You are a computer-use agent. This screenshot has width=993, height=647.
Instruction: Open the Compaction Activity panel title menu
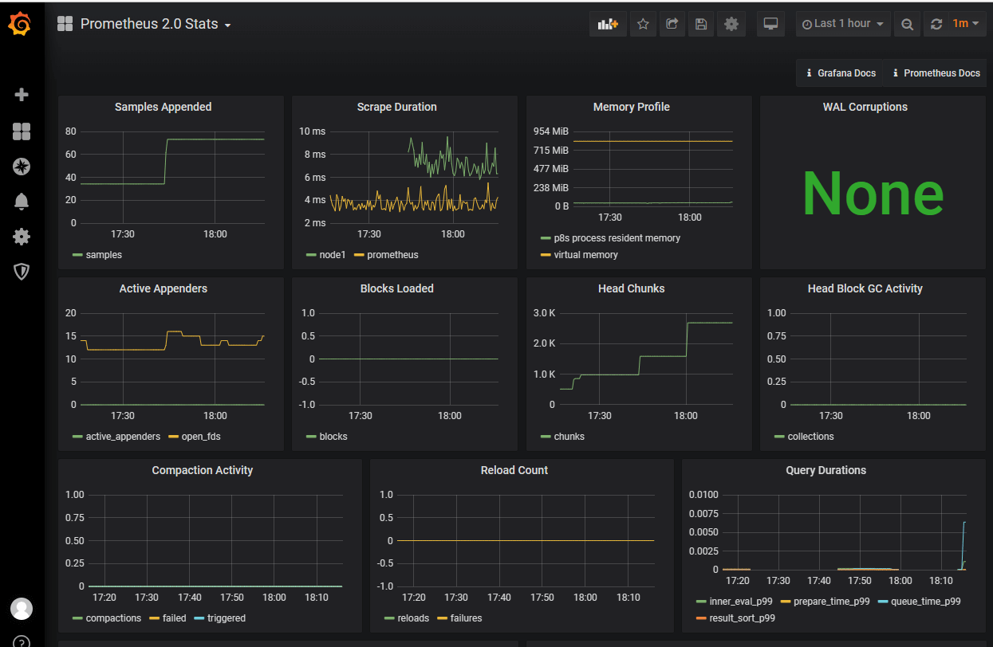[x=202, y=470]
